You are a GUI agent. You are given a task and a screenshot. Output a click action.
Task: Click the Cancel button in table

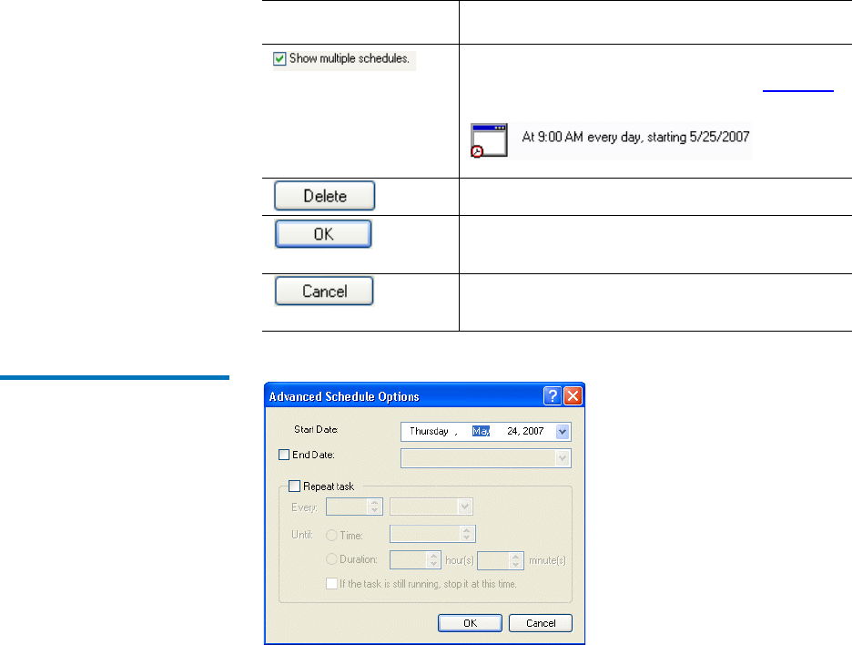tap(324, 291)
